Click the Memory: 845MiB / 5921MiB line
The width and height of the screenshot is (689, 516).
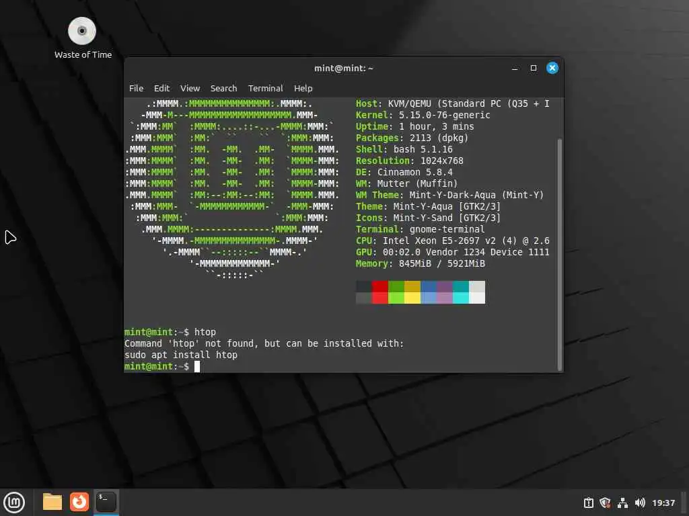pyautogui.click(x=420, y=263)
